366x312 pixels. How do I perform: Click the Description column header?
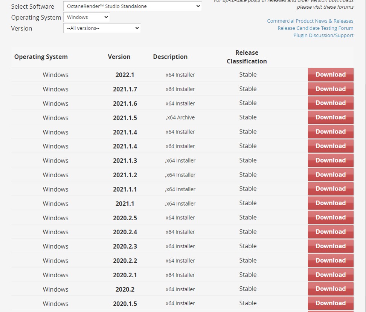(170, 57)
